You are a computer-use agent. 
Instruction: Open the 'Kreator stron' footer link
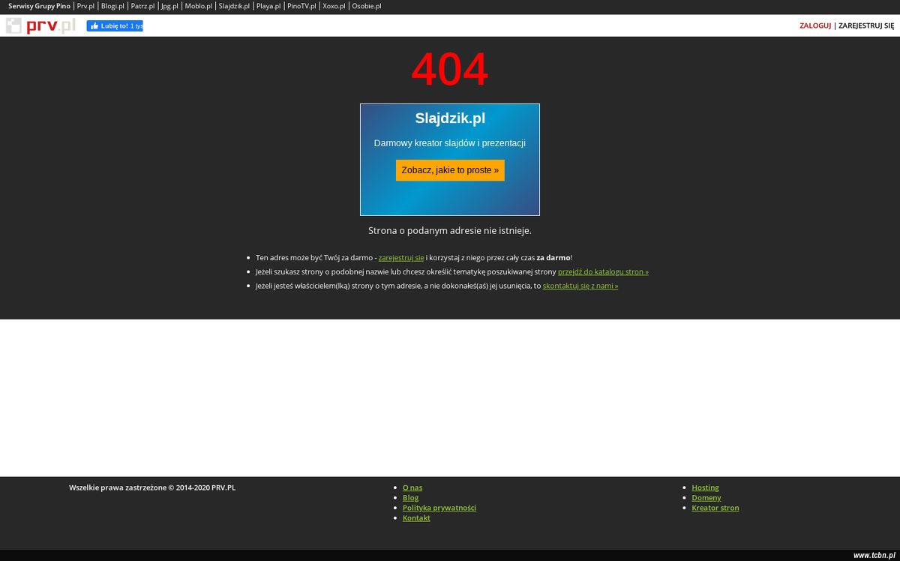click(715, 508)
